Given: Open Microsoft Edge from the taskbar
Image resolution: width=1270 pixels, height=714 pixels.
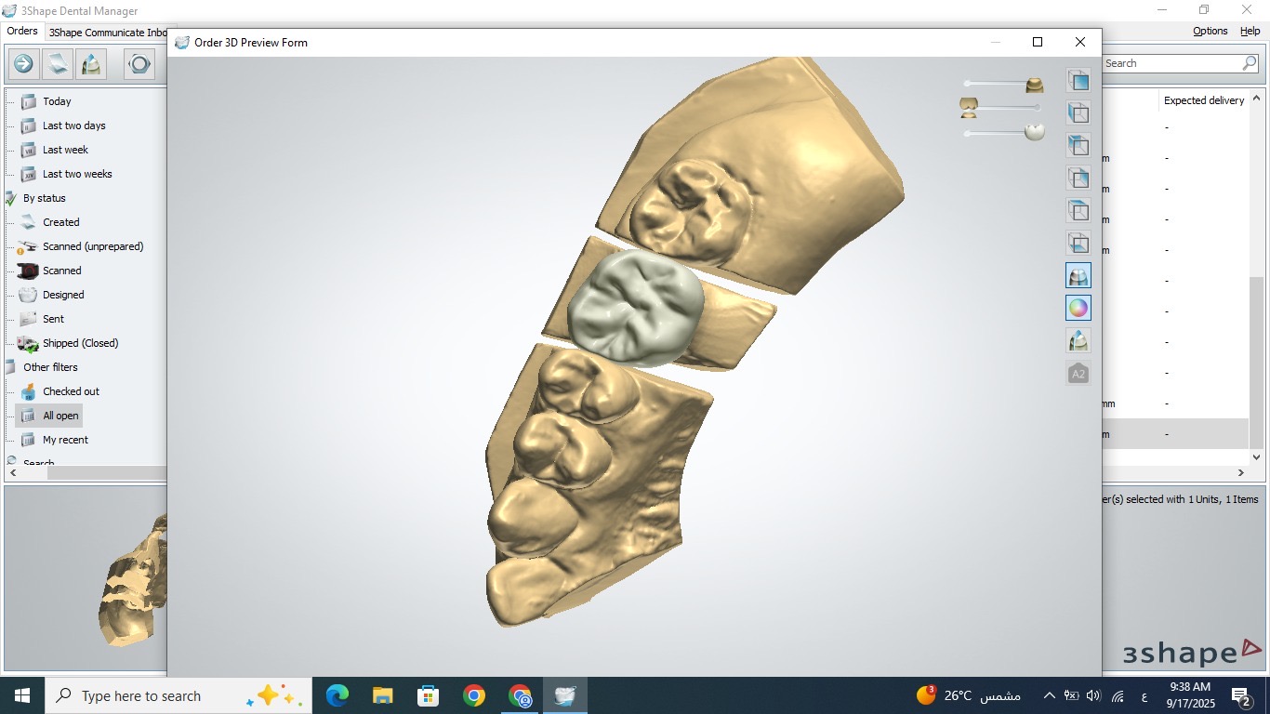Looking at the screenshot, I should (337, 695).
